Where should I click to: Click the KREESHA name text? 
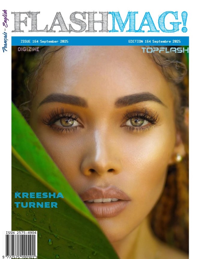coord(39,195)
